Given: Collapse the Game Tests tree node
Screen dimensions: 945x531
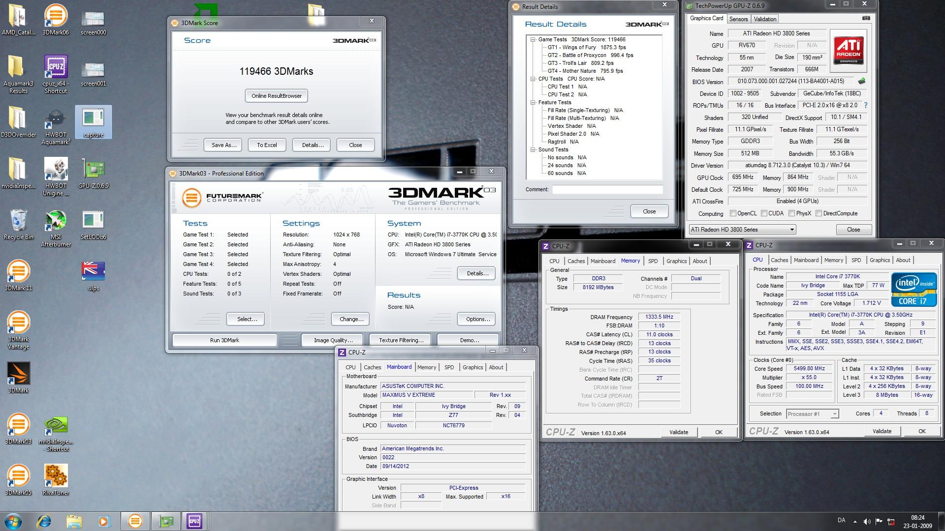Looking at the screenshot, I should [533, 39].
